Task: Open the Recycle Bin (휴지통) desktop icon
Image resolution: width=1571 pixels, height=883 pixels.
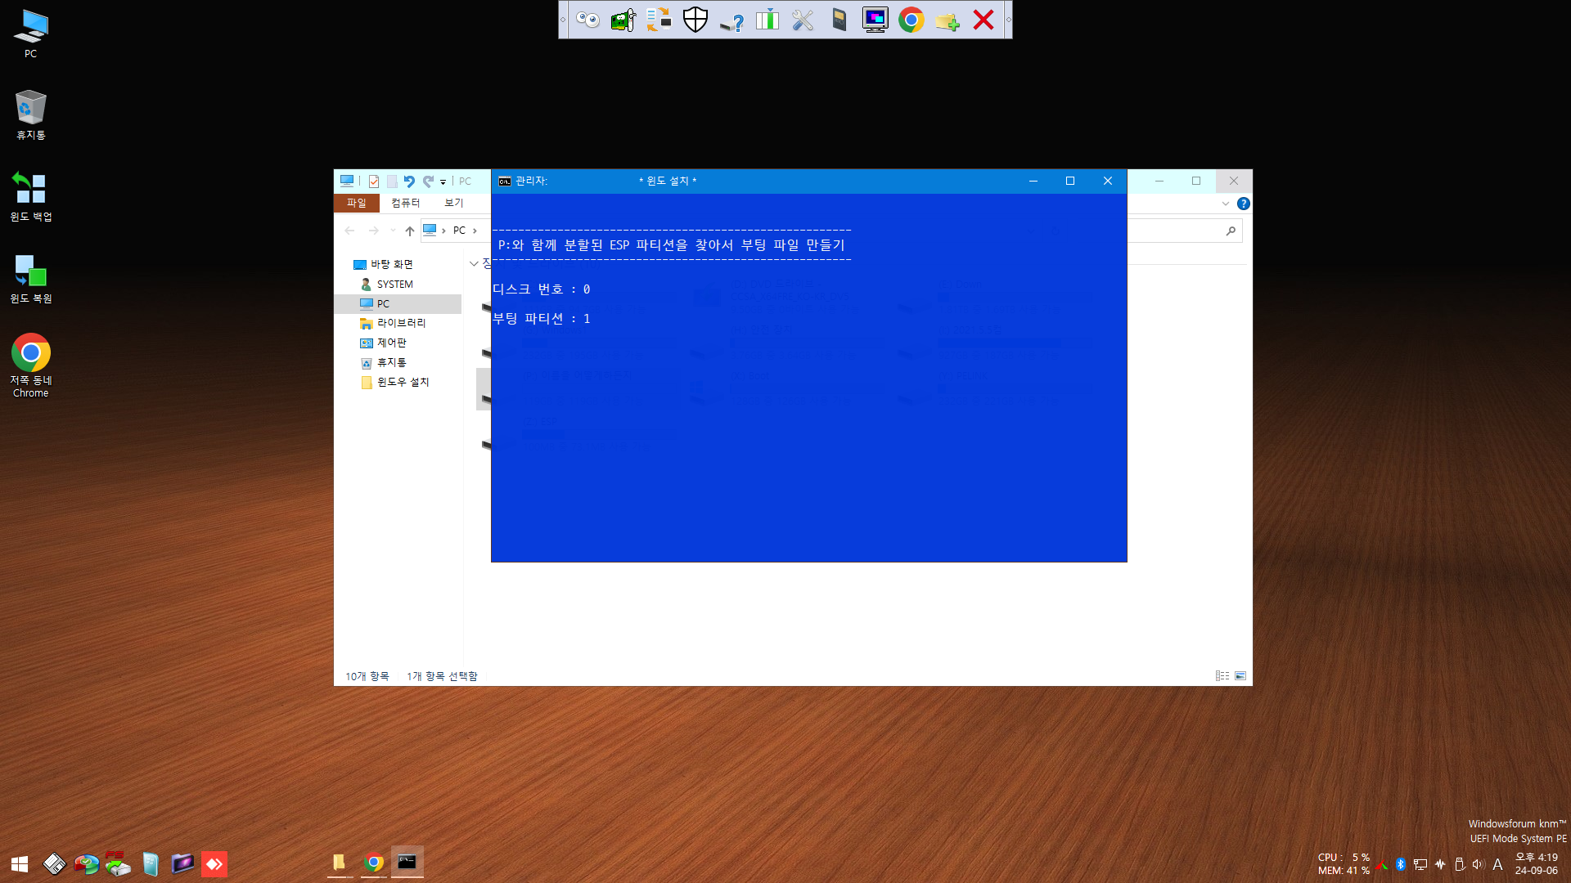Action: coord(31,114)
